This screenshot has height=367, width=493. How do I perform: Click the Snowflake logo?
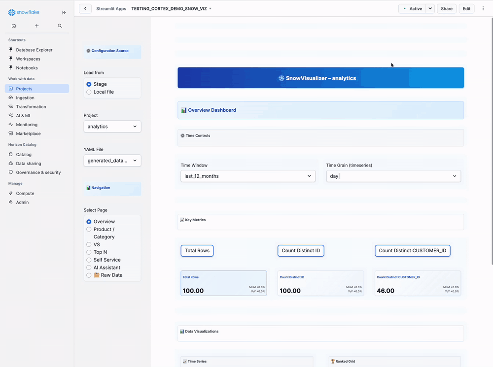(x=23, y=12)
